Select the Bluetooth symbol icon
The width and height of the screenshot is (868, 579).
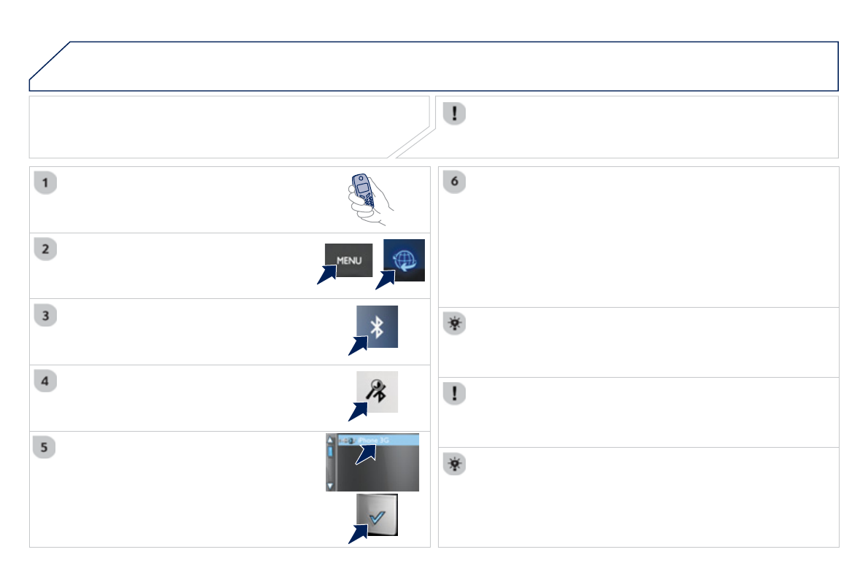pos(377,327)
